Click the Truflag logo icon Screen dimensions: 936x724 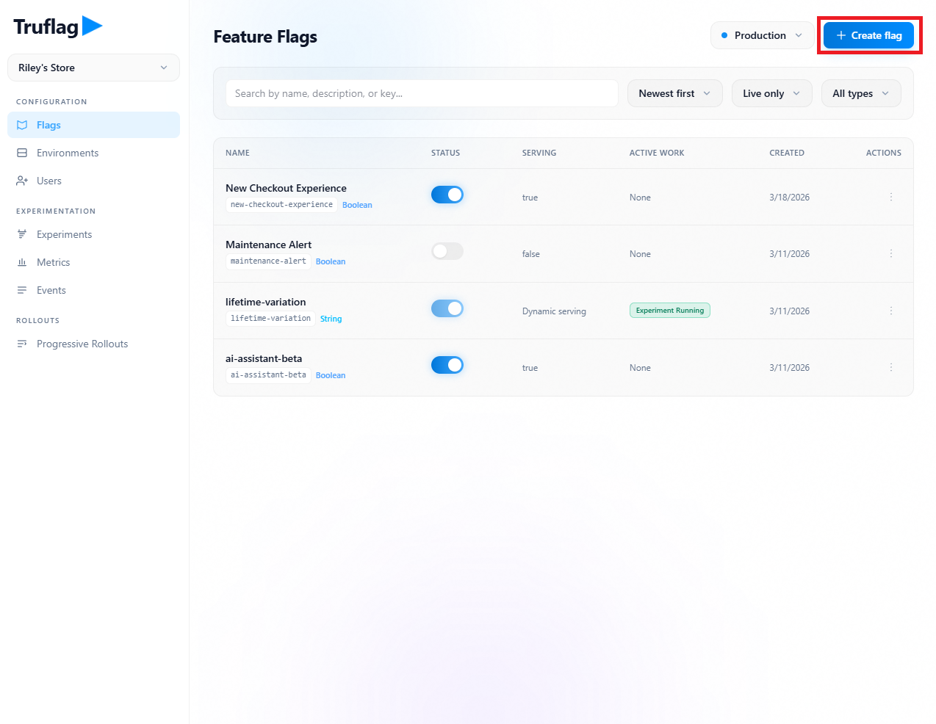[x=92, y=26]
